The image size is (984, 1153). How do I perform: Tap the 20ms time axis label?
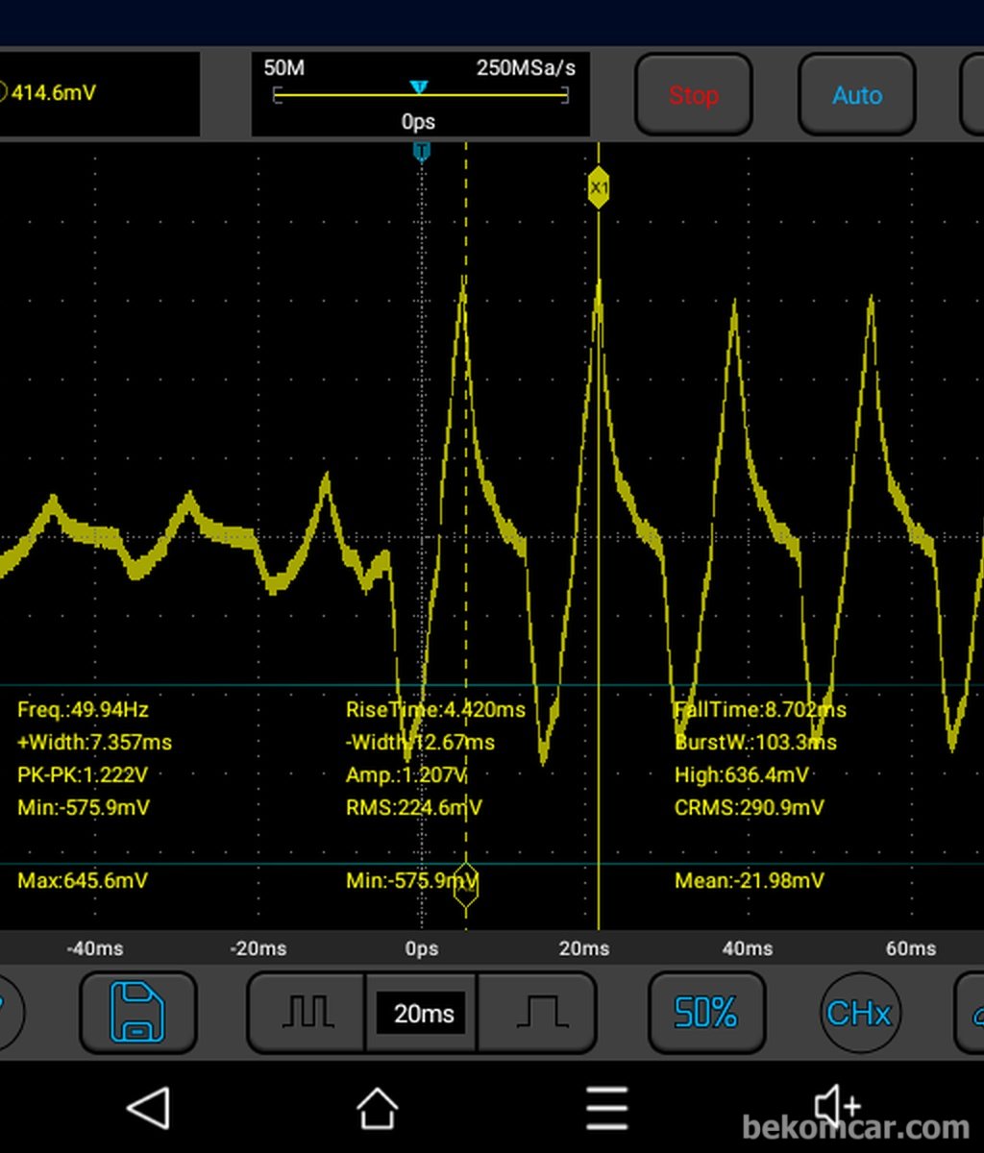click(x=584, y=948)
